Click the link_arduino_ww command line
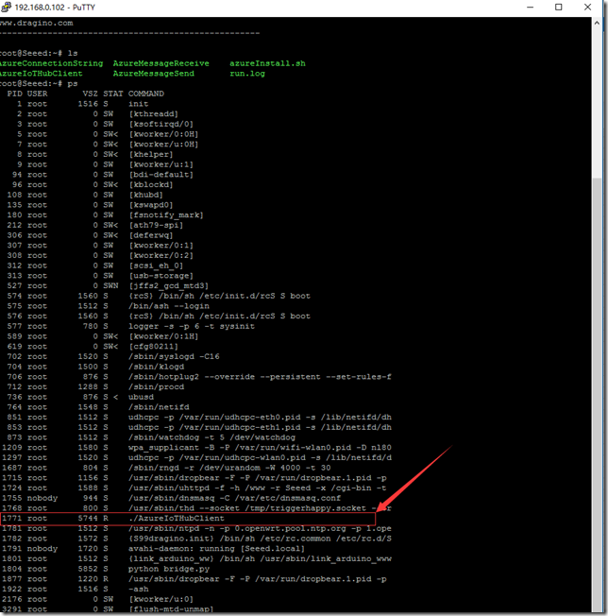The width and height of the screenshot is (608, 616). point(260,558)
